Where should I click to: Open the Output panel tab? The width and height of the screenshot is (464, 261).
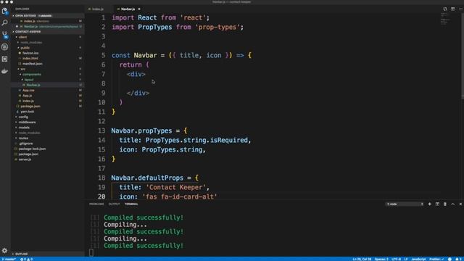[x=114, y=204]
